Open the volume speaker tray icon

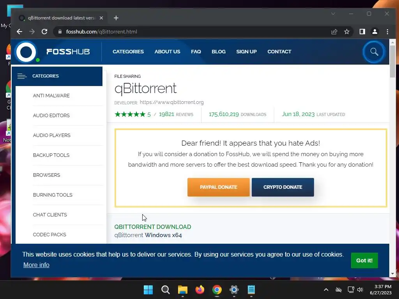(x=360, y=290)
